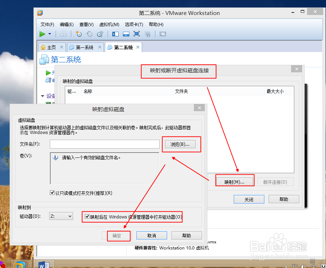Close the 主页 tab
326x268 pixels.
tap(62, 47)
